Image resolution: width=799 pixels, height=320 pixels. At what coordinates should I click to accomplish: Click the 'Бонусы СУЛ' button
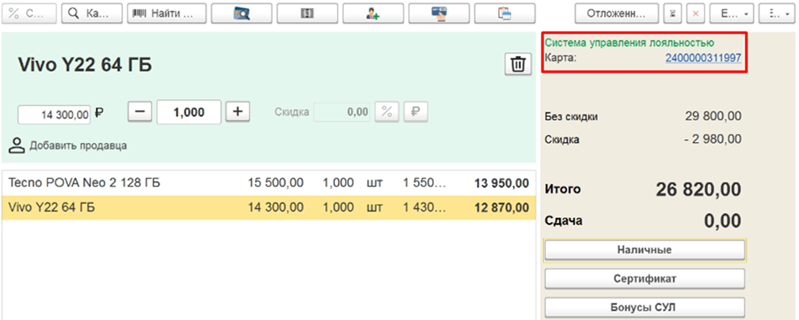point(645,307)
